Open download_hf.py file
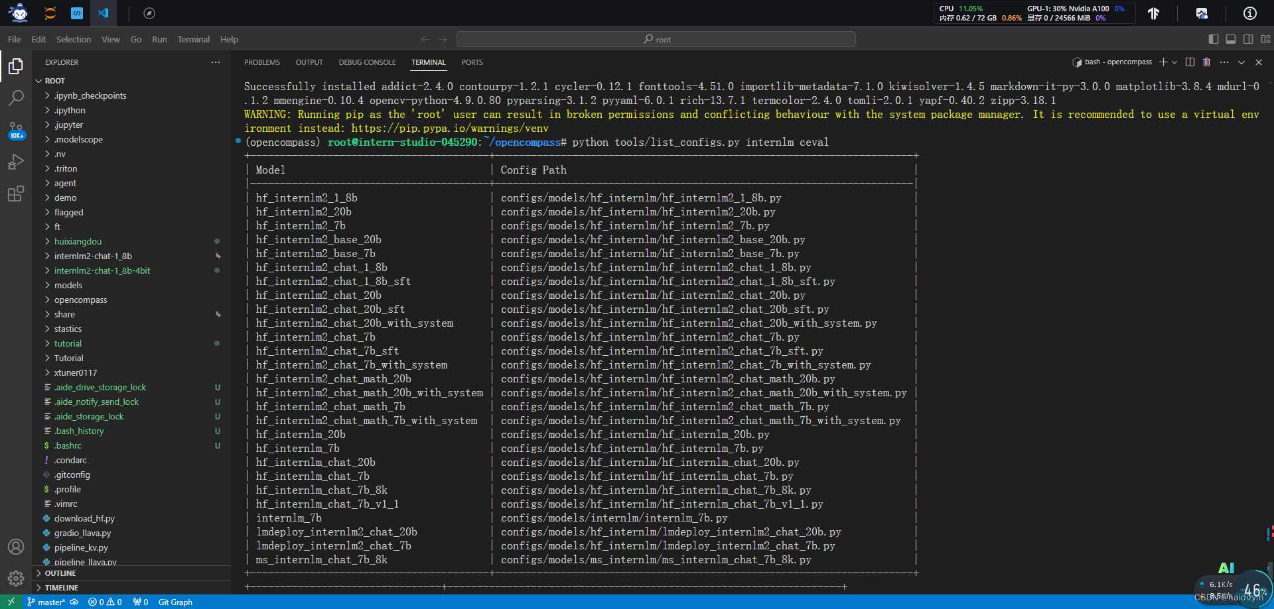The width and height of the screenshot is (1274, 609). click(131, 518)
